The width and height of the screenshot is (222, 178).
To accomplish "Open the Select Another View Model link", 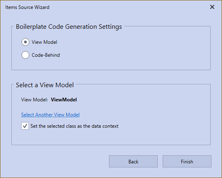I will [50, 115].
